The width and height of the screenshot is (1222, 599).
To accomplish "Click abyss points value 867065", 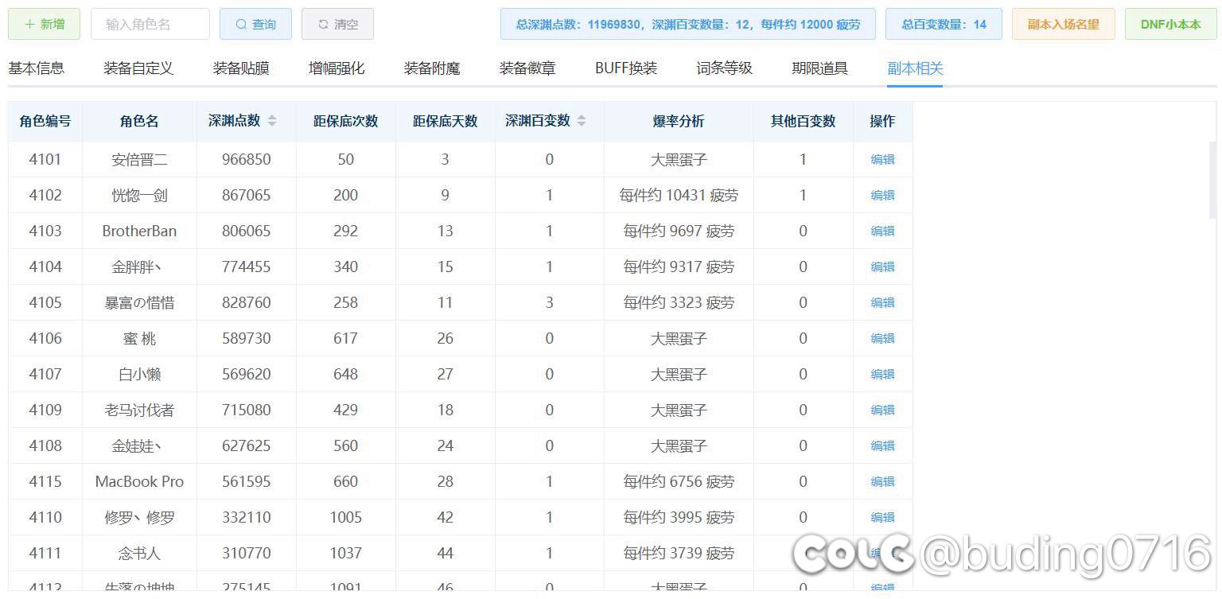I will click(x=247, y=195).
